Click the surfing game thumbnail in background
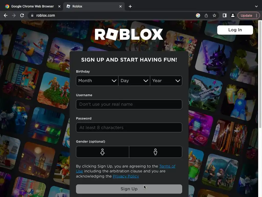This screenshot has height=197, width=262. click(30, 46)
